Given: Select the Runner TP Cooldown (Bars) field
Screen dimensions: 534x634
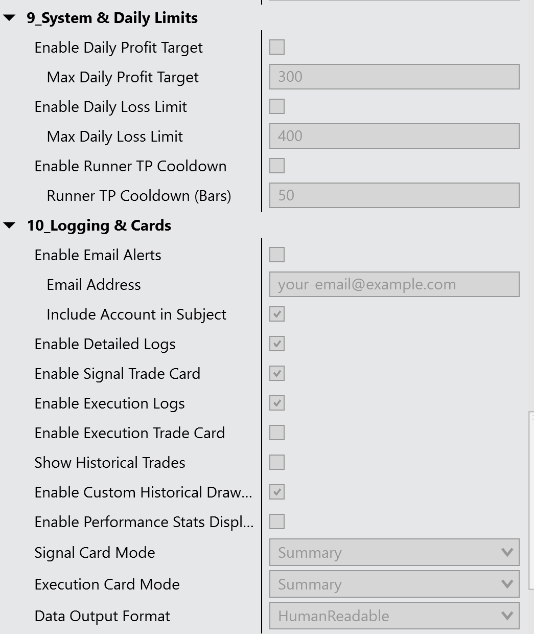Looking at the screenshot, I should coord(394,196).
